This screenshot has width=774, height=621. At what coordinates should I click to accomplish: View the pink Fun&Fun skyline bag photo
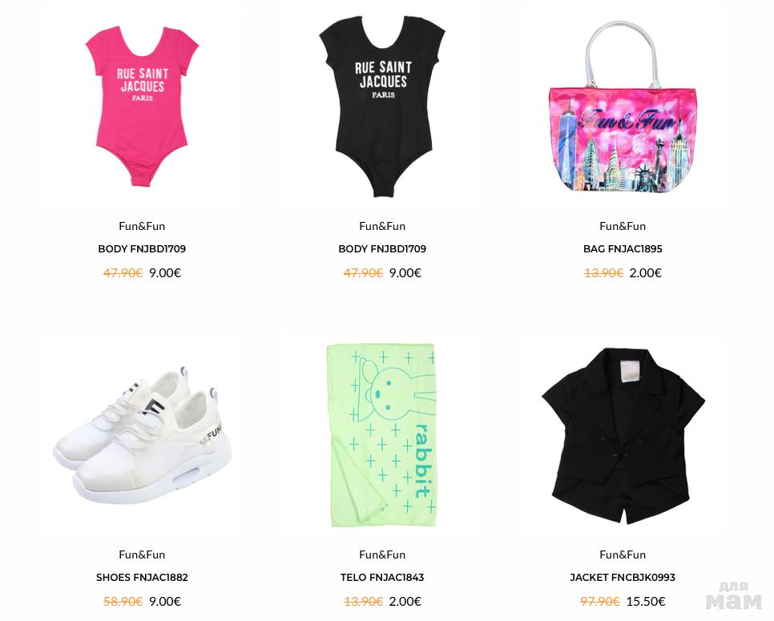click(x=623, y=106)
